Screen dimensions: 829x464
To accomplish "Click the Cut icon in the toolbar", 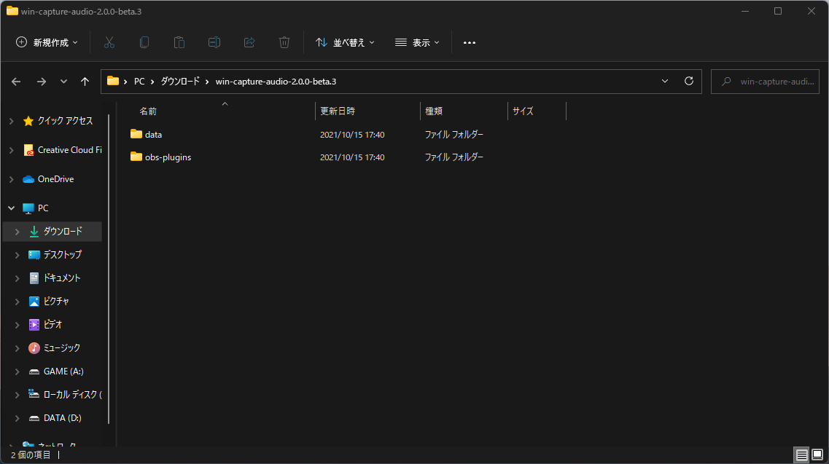I will click(109, 42).
